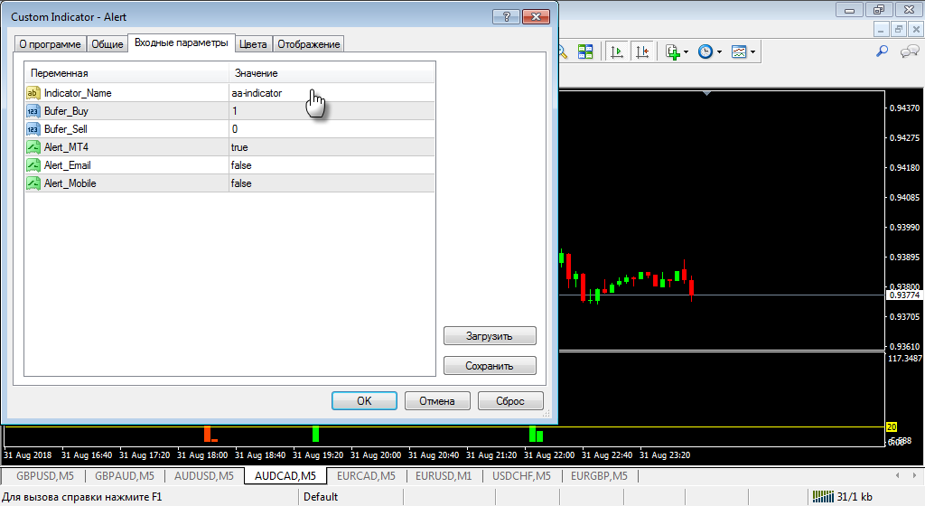
Task: Click the connection status bars icon
Action: point(823,497)
